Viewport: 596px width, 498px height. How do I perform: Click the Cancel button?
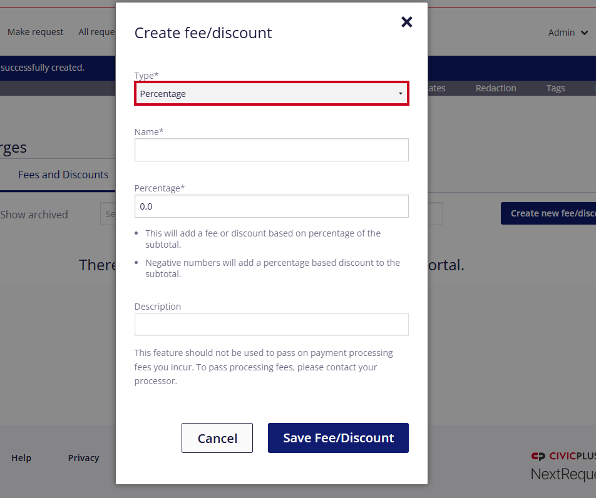(x=217, y=438)
